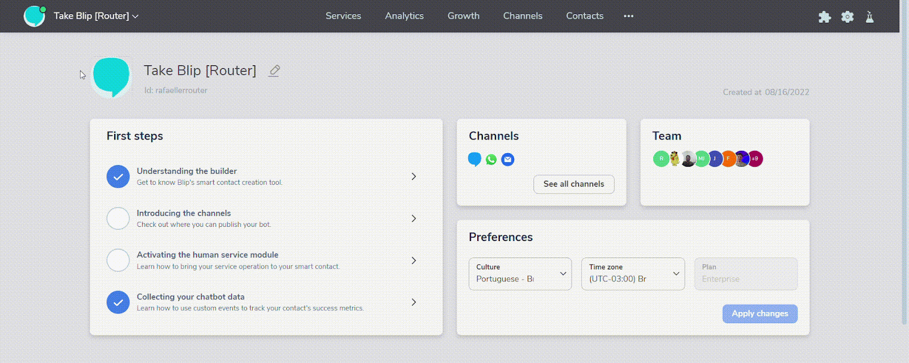Open the three-dots more menu
This screenshot has height=363, width=909.
tap(628, 16)
